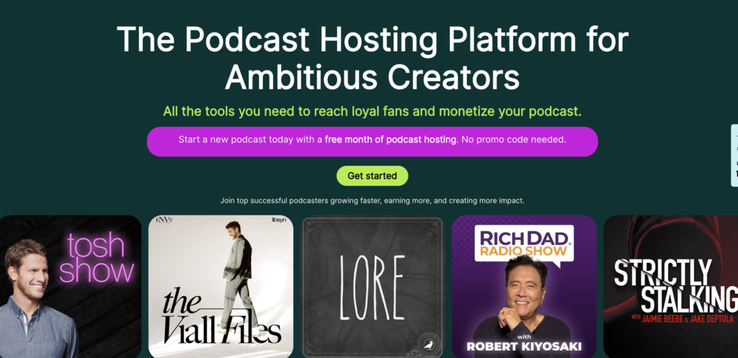Click the large LORE title lettering
Screen dimensions: 738x358
[x=373, y=288]
